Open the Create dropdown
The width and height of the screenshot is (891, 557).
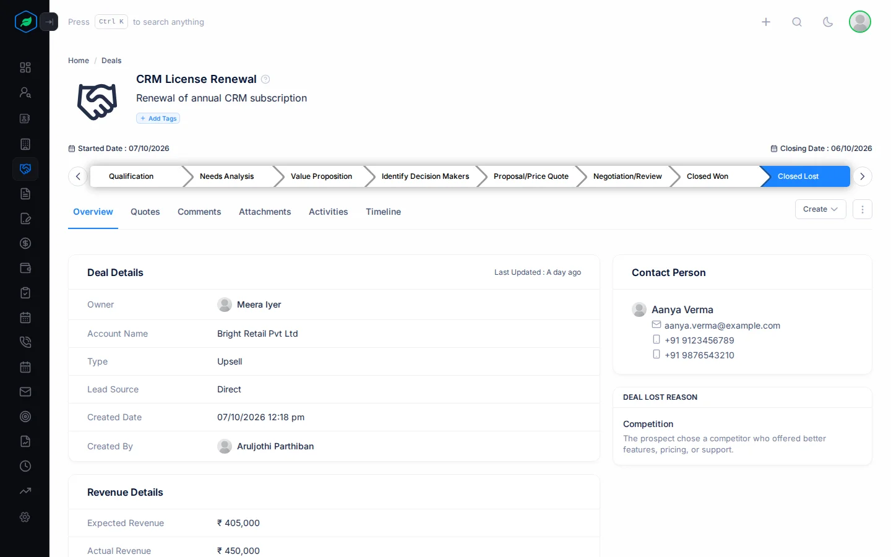coord(820,209)
